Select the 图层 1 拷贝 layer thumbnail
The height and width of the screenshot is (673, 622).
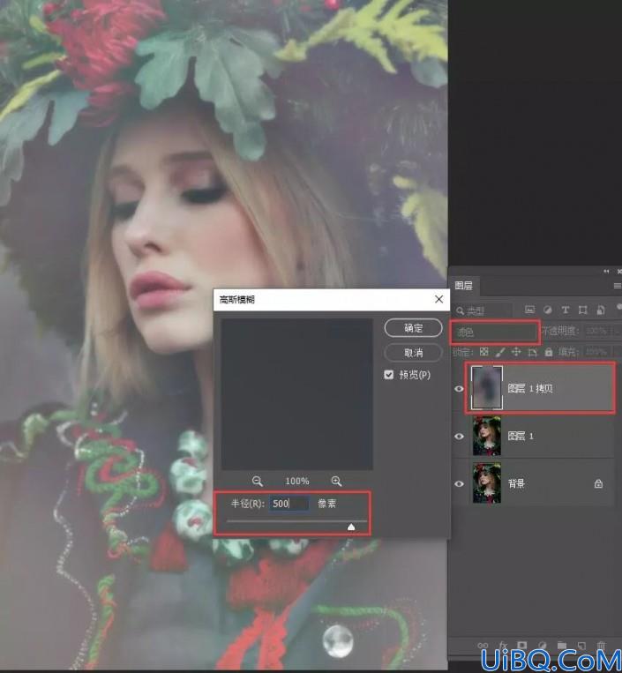[487, 388]
